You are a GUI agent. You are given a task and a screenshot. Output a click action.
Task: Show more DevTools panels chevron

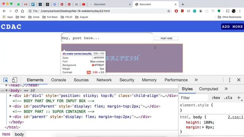coord(196,80)
